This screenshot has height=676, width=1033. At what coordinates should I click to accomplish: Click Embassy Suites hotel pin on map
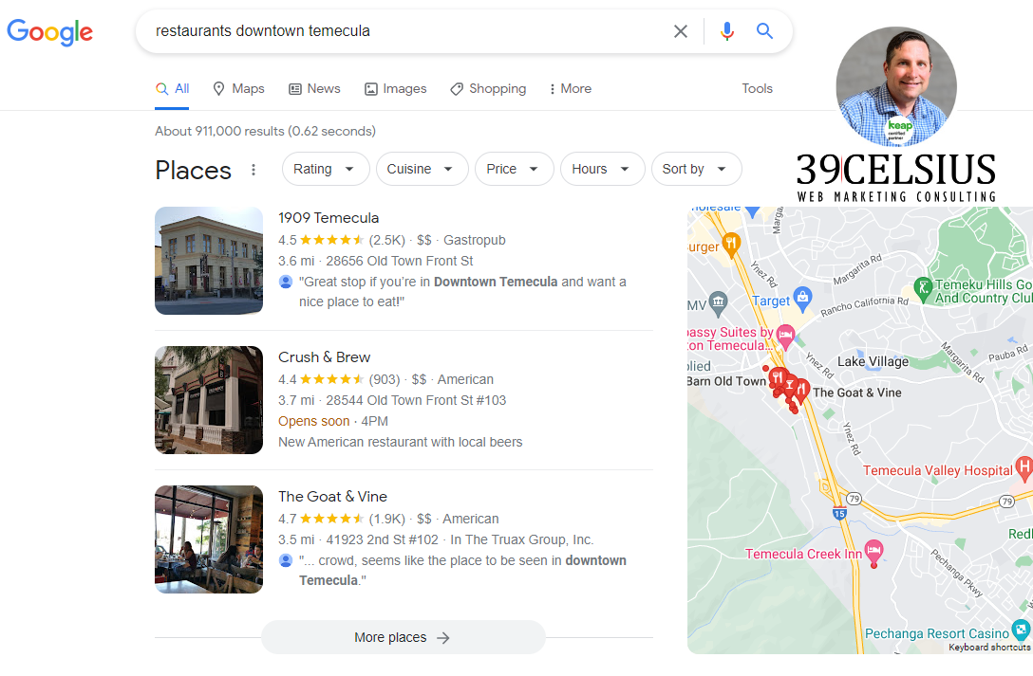click(784, 337)
